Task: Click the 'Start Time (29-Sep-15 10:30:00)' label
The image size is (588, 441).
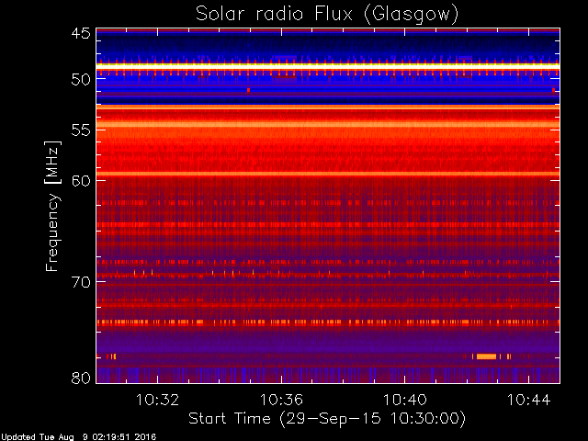Action: click(327, 419)
